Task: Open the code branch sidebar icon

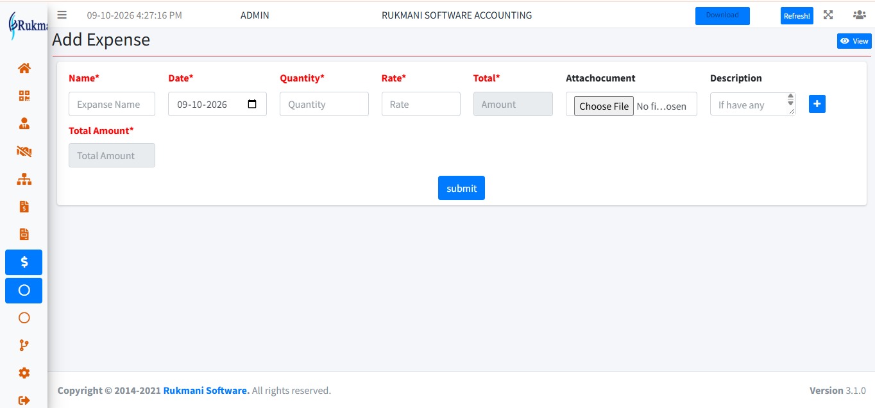Action: point(24,345)
